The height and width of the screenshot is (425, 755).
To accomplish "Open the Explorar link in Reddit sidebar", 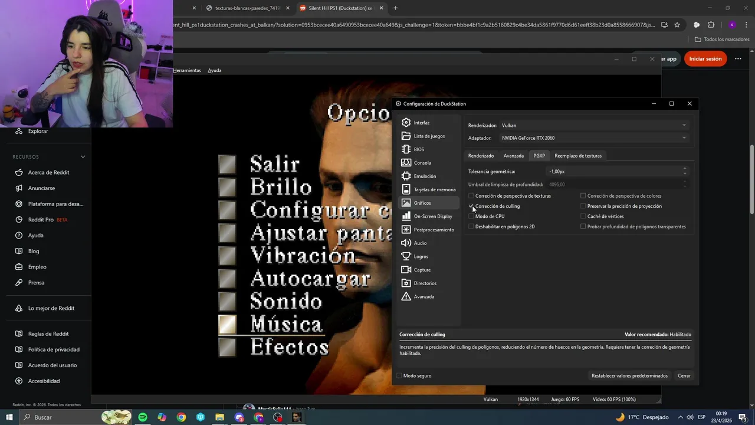I will pyautogui.click(x=38, y=131).
